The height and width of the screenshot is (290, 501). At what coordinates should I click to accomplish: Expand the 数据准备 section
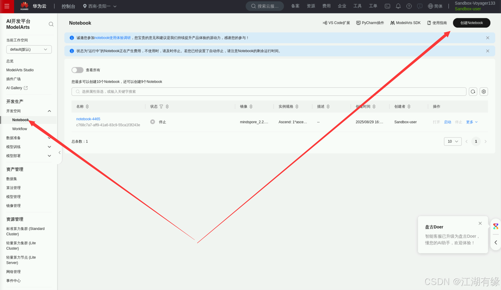pyautogui.click(x=49, y=138)
